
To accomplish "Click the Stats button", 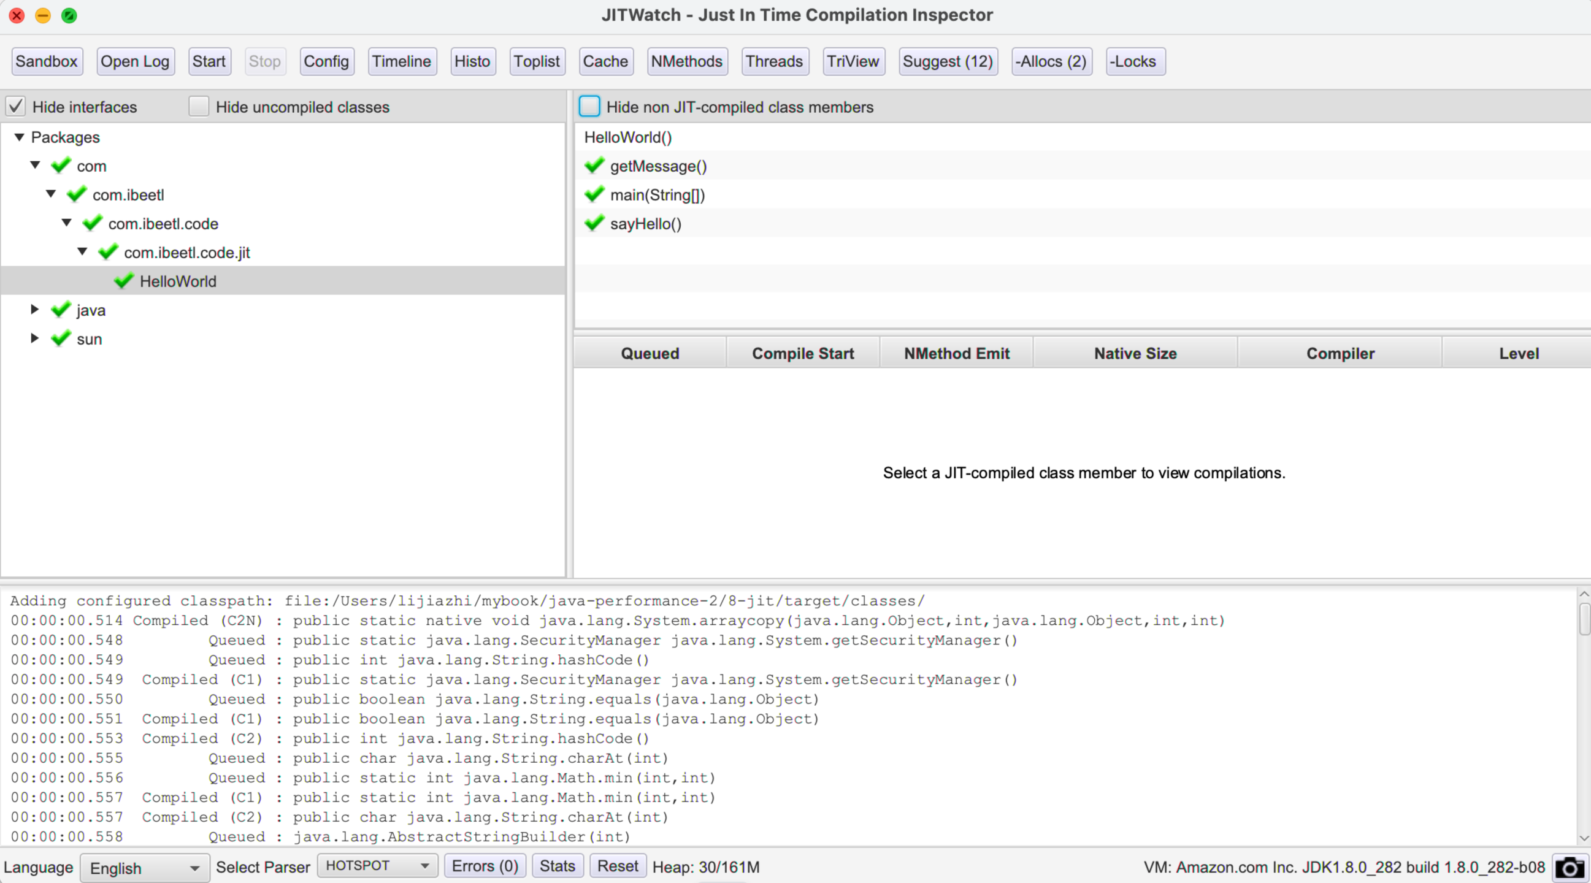I will pos(557,866).
